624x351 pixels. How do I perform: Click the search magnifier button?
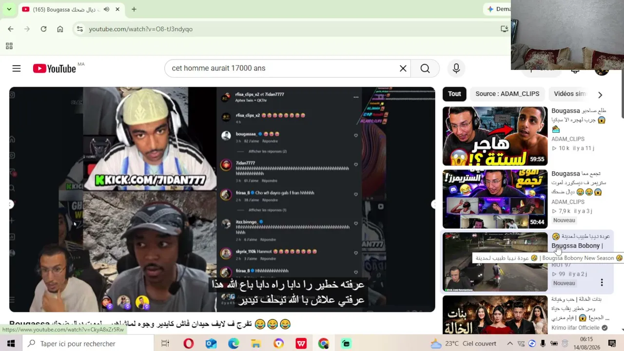click(x=425, y=69)
